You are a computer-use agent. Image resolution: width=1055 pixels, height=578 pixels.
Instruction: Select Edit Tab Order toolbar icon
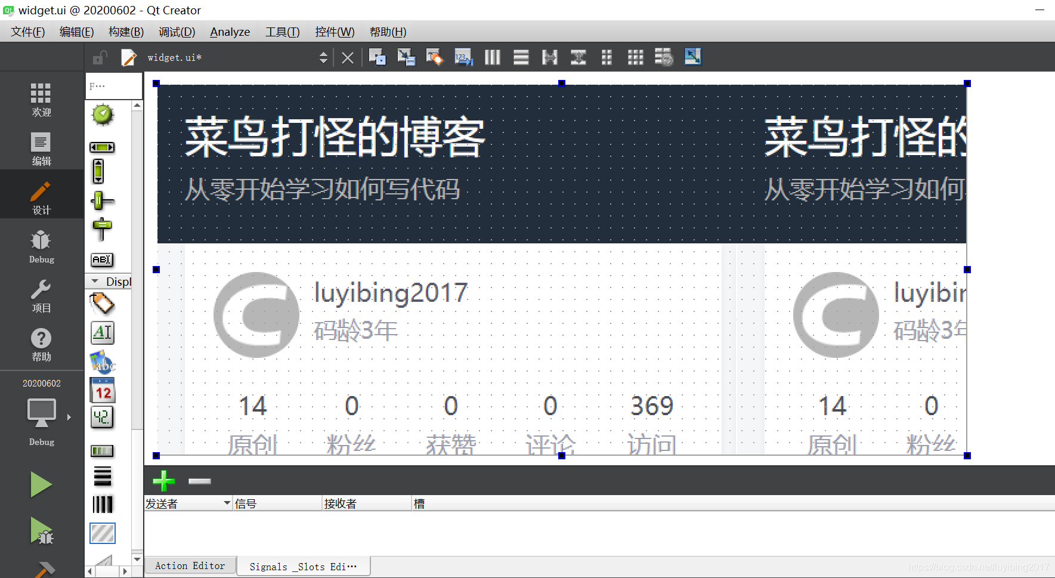click(x=463, y=57)
